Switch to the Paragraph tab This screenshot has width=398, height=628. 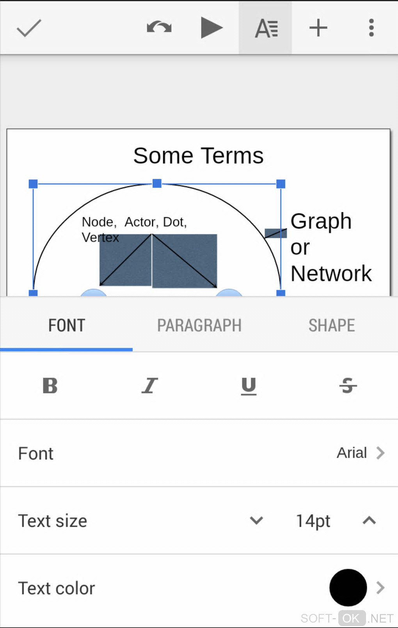[x=199, y=325]
